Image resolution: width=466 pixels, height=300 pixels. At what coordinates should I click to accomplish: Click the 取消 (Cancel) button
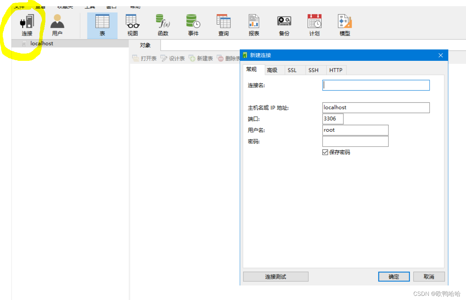point(429,277)
